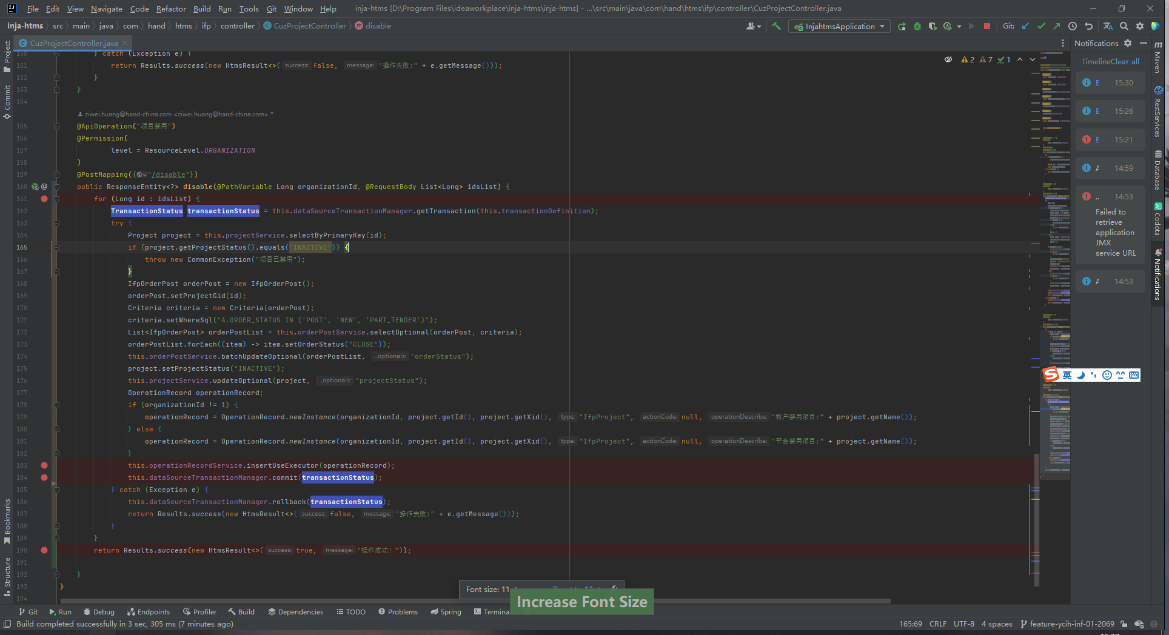Open the InjahtmsApplication run configuration dropdown

click(839, 26)
